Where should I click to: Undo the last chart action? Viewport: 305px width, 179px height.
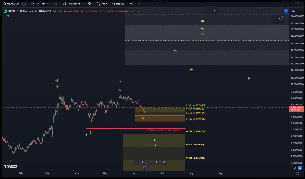pyautogui.click(x=131, y=4)
